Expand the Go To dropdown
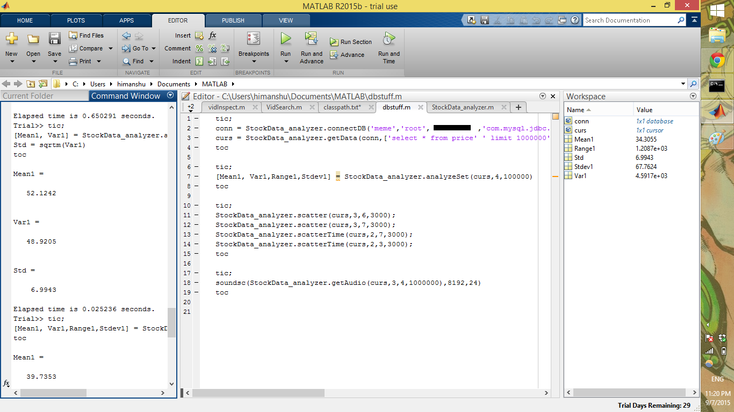The height and width of the screenshot is (412, 734). pos(153,48)
